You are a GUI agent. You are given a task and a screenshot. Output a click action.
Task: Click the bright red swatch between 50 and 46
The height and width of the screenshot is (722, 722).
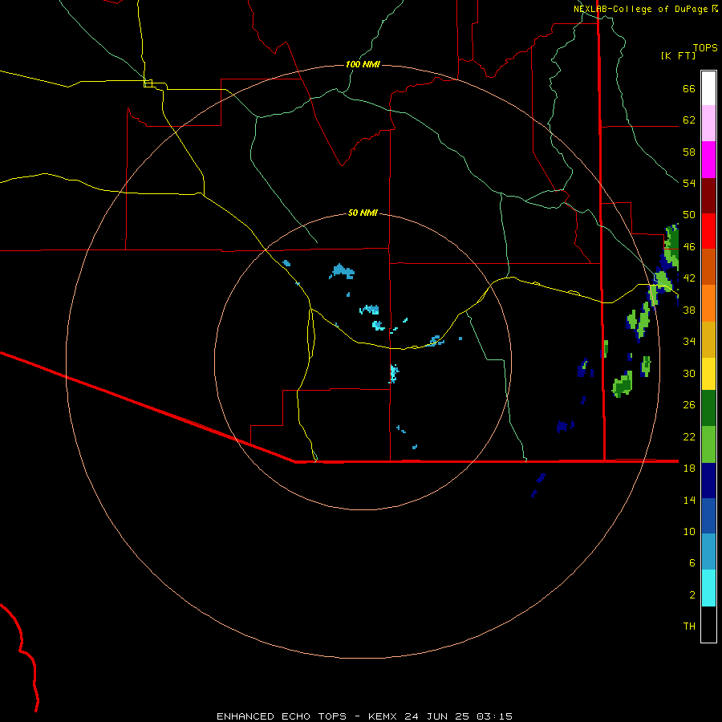[x=708, y=231]
